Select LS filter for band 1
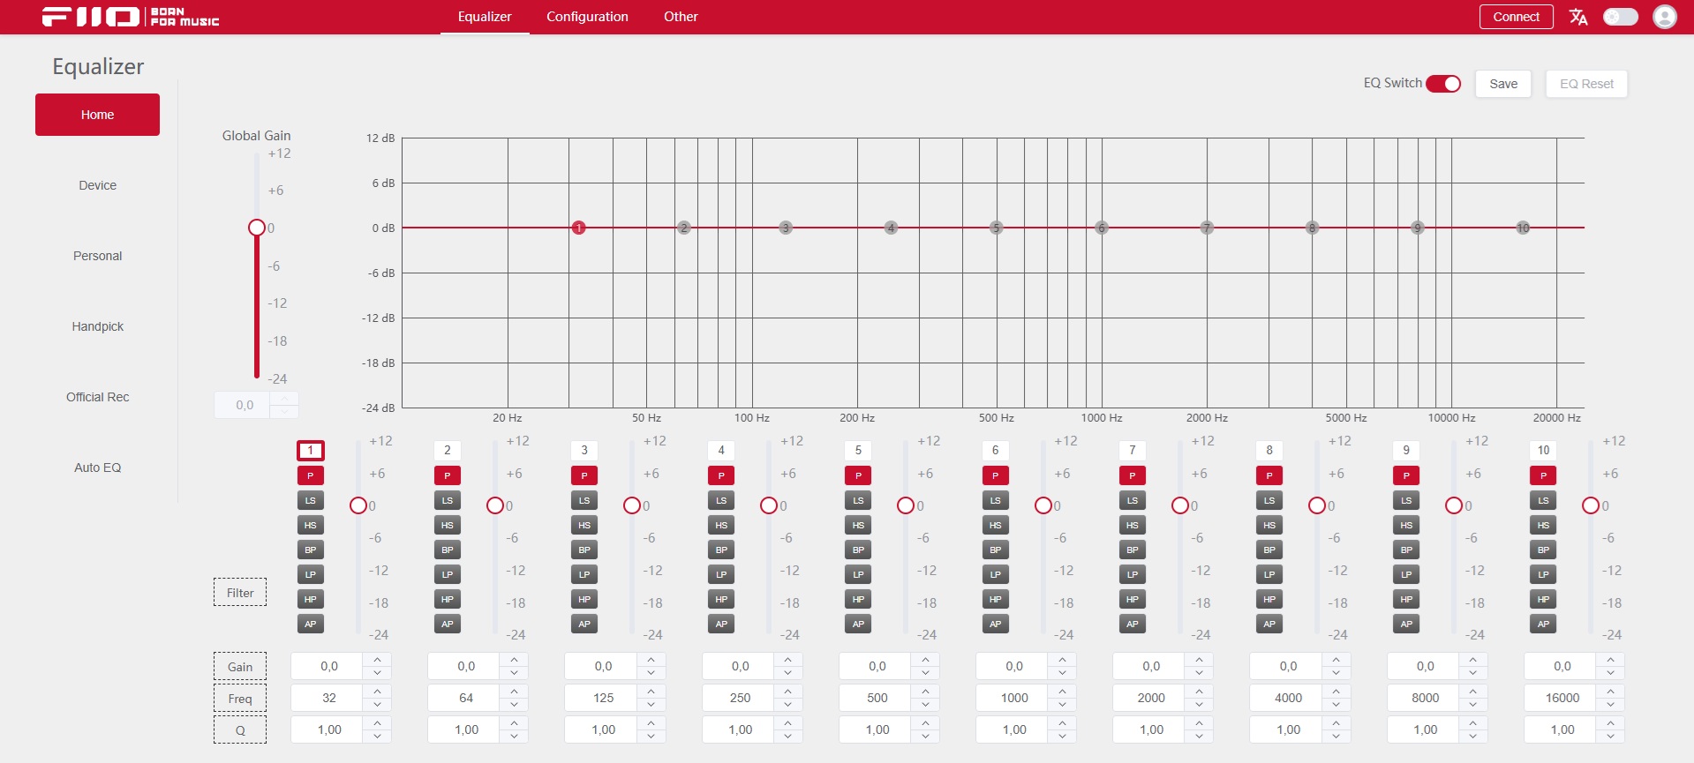Screen dimensions: 1694x763 click(x=310, y=500)
